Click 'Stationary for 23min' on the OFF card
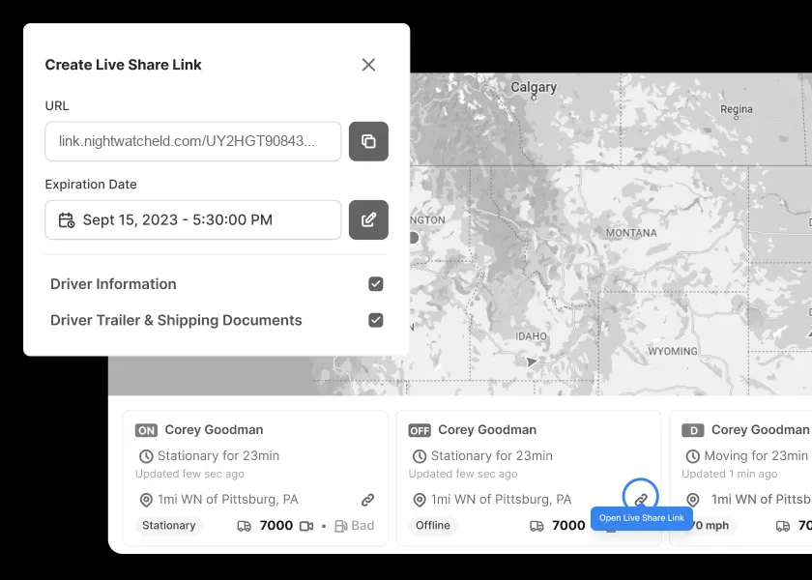 492,455
